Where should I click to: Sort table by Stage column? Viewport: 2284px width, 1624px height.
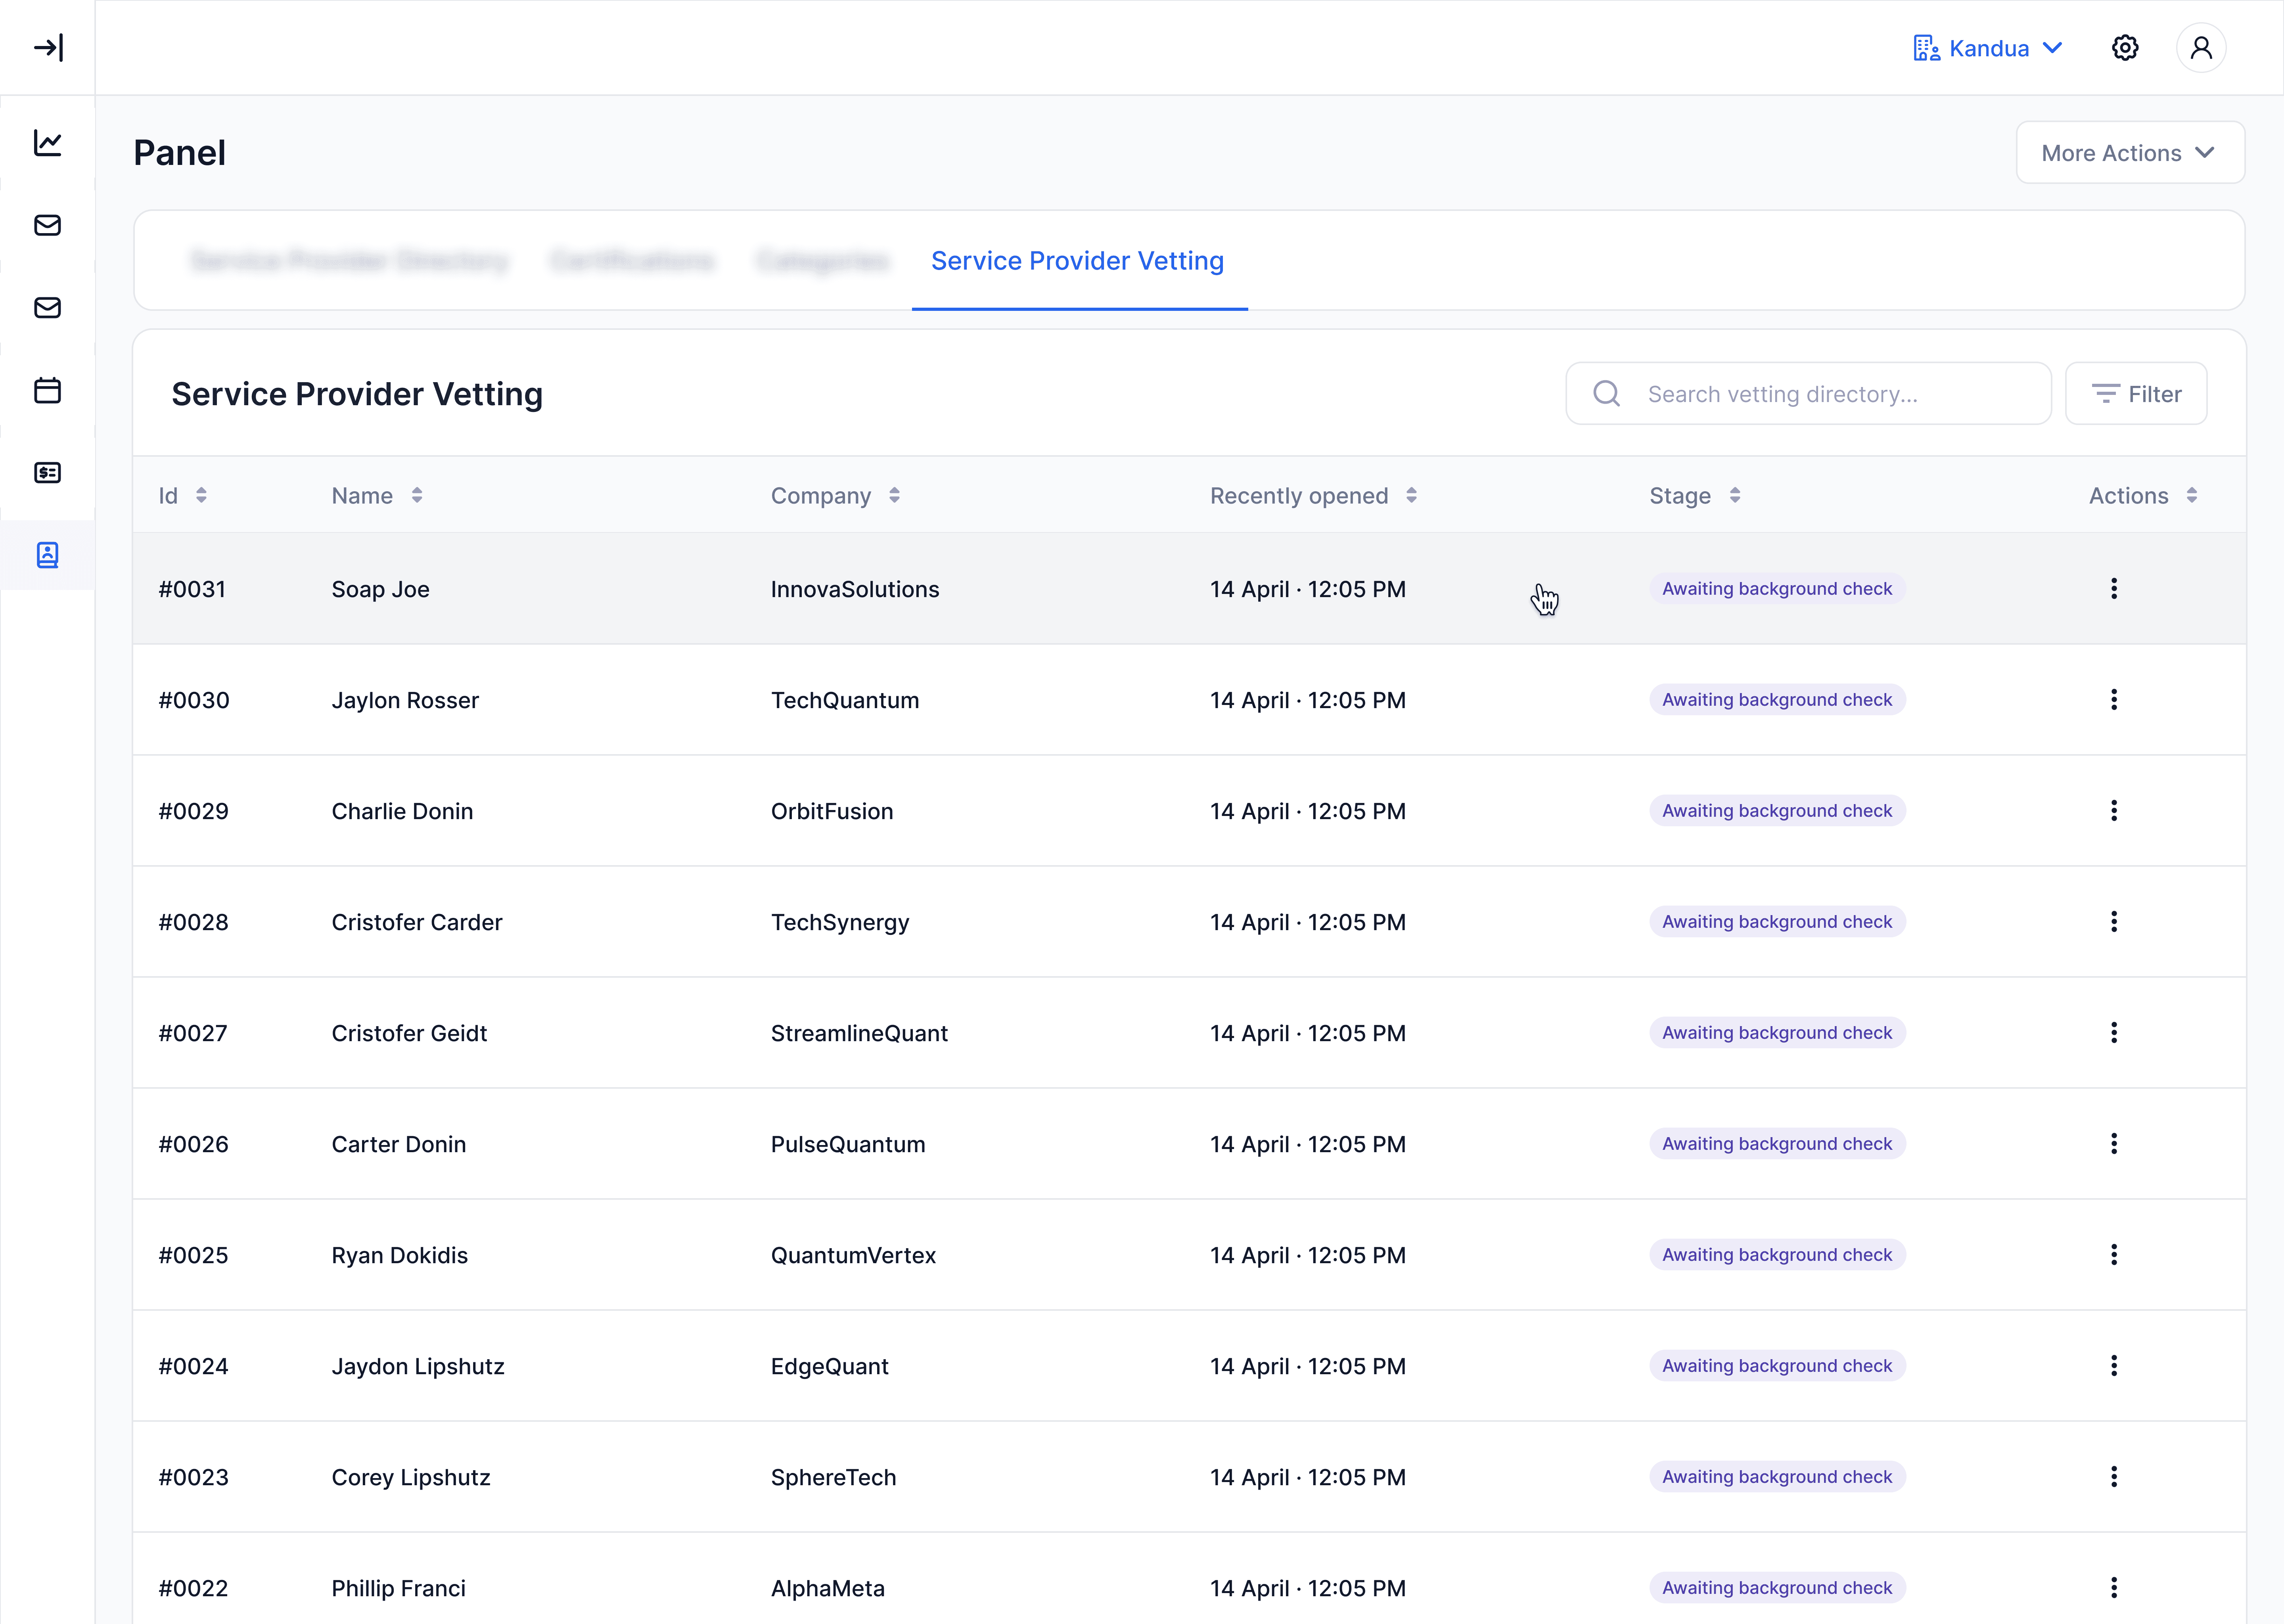click(x=1735, y=495)
